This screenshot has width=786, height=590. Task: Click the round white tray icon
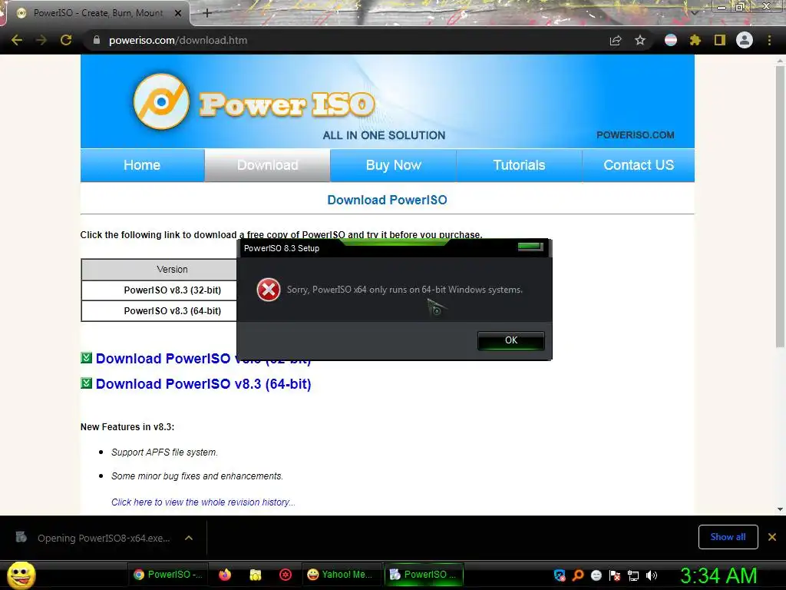coord(596,575)
